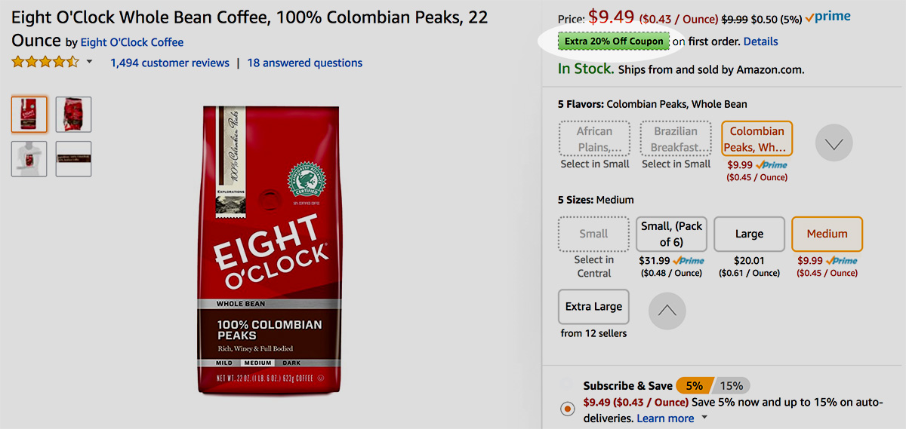Clip the Extra 20% Off Coupon
The height and width of the screenshot is (429, 906).
(613, 41)
